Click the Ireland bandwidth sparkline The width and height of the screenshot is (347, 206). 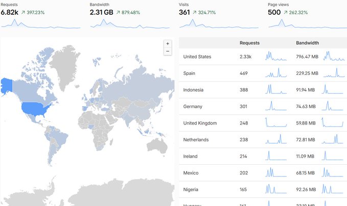pos(332,156)
